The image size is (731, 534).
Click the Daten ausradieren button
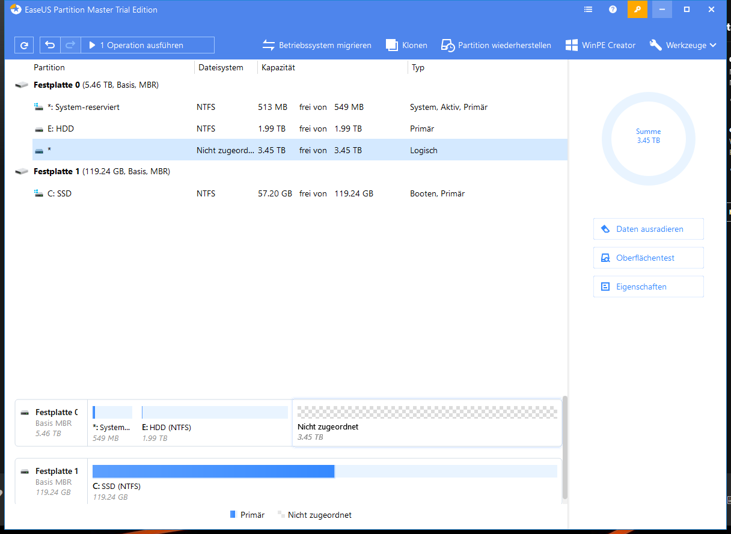click(x=649, y=229)
